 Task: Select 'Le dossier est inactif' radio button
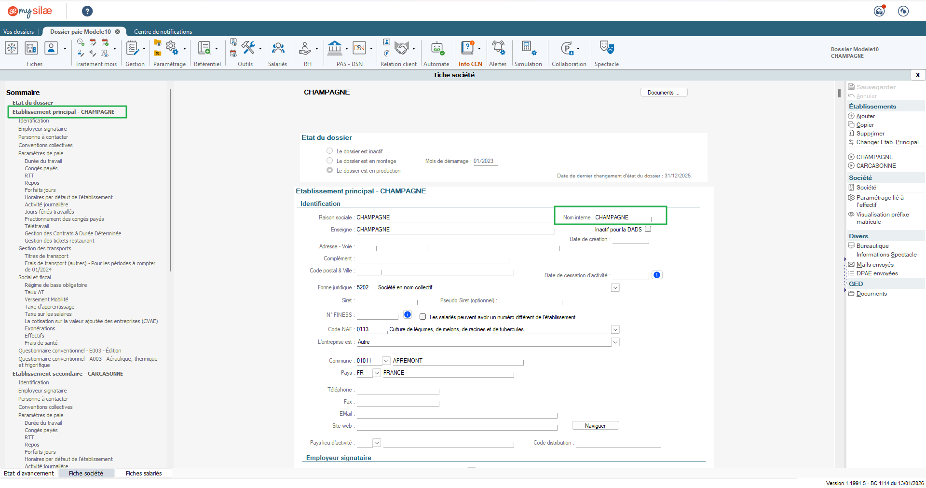330,151
